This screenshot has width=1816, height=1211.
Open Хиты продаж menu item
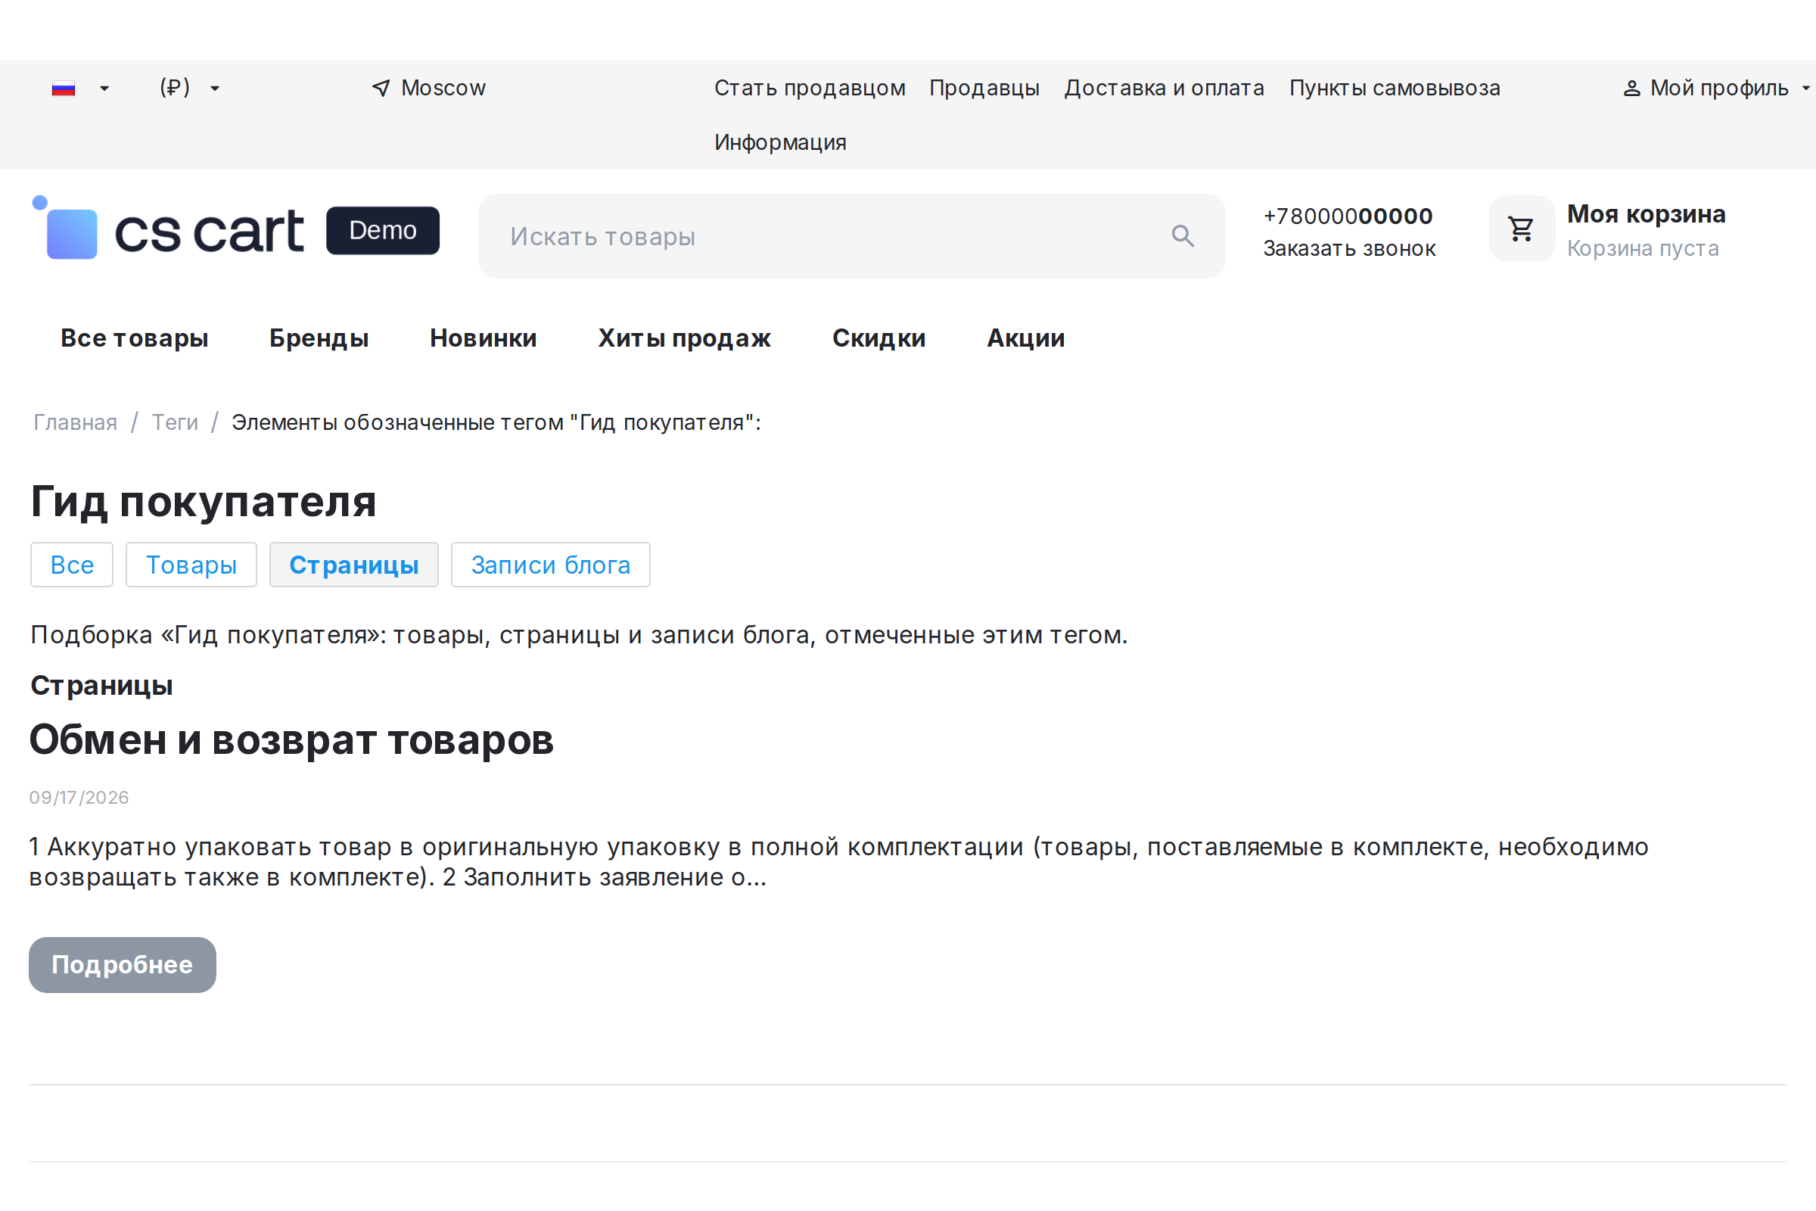coord(684,338)
